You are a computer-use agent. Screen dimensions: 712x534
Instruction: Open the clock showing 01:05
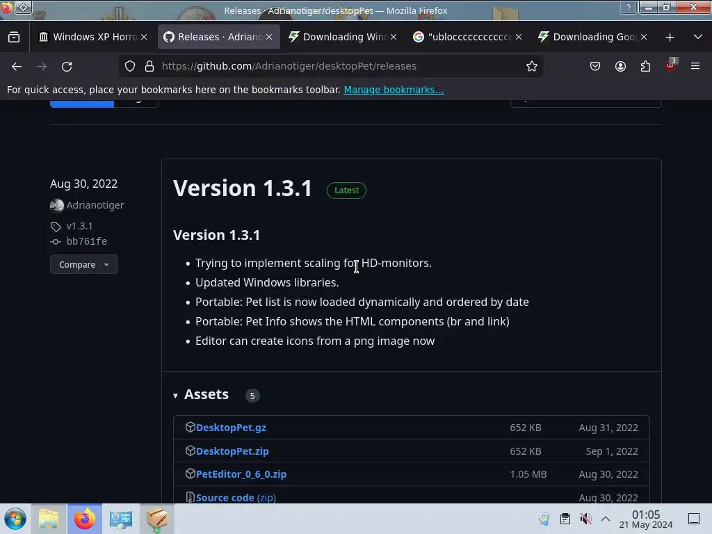(646, 519)
